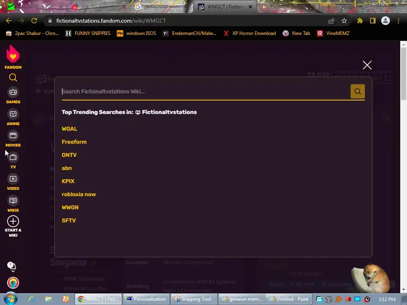The width and height of the screenshot is (407, 305).
Task: Open Windows Explorer folder on taskbar
Action: click(x=48, y=299)
